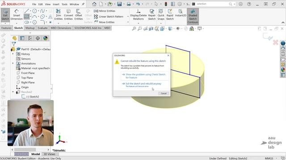
Task: Open Display/Delete Relations
Action: 138,15
